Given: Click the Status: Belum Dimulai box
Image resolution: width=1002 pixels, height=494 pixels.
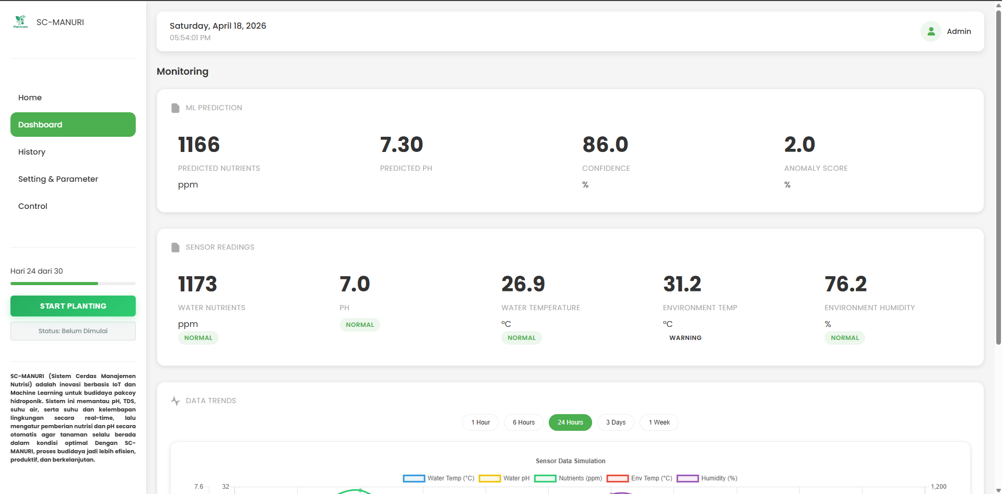Looking at the screenshot, I should point(73,331).
